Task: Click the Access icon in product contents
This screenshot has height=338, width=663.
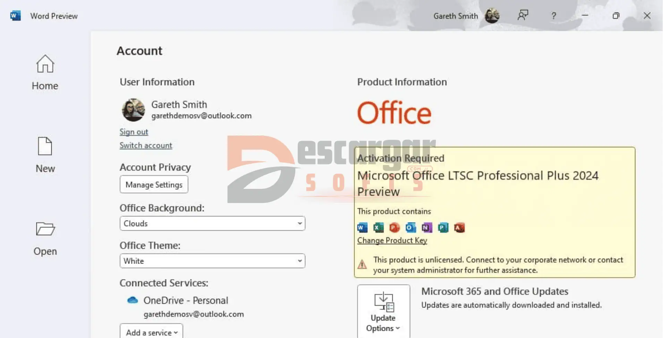Action: tap(459, 228)
